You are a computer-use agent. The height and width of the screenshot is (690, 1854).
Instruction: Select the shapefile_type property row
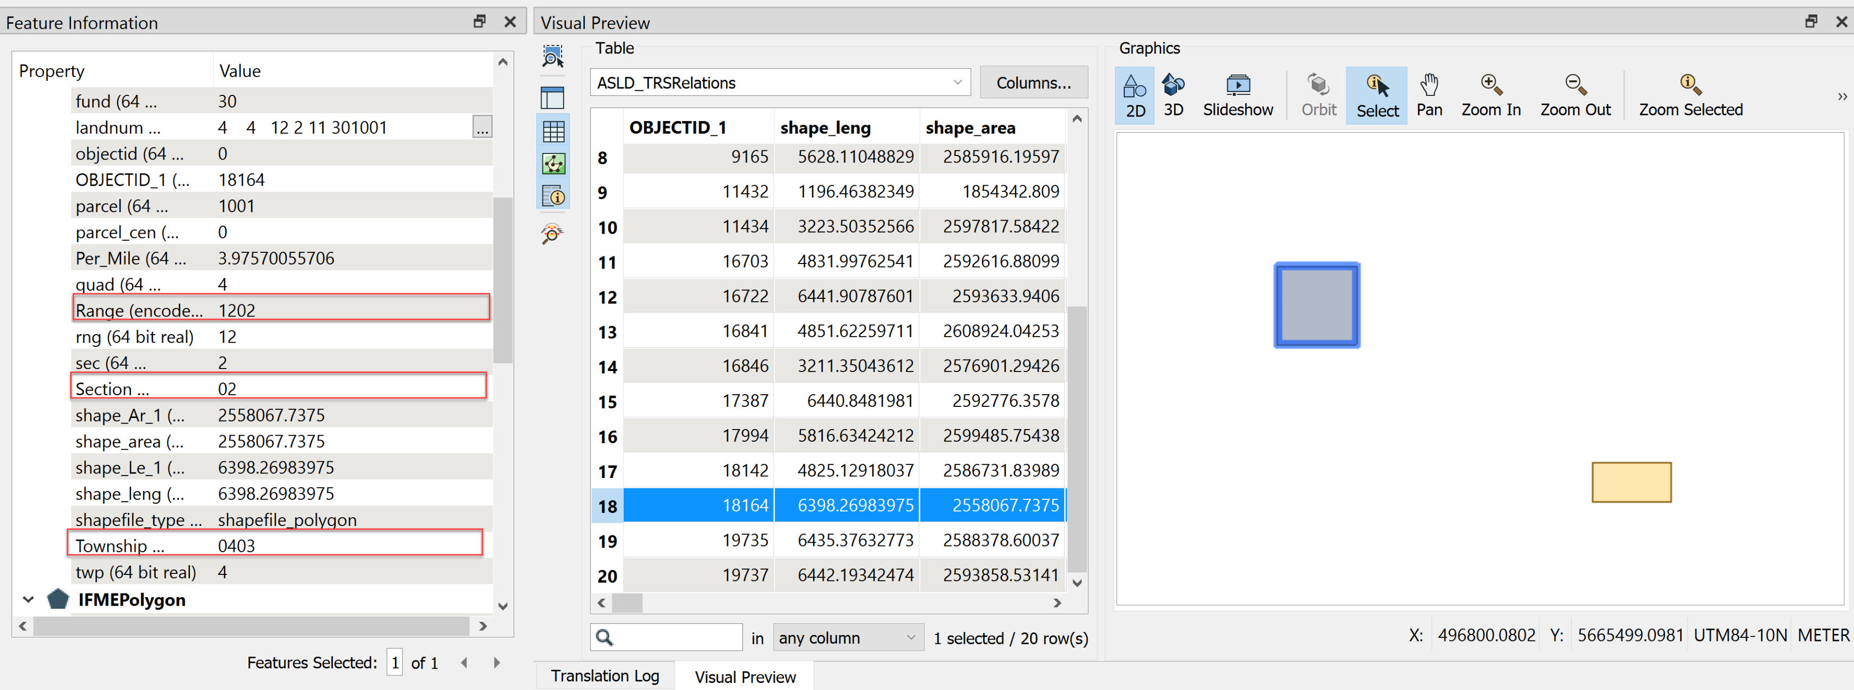click(282, 520)
